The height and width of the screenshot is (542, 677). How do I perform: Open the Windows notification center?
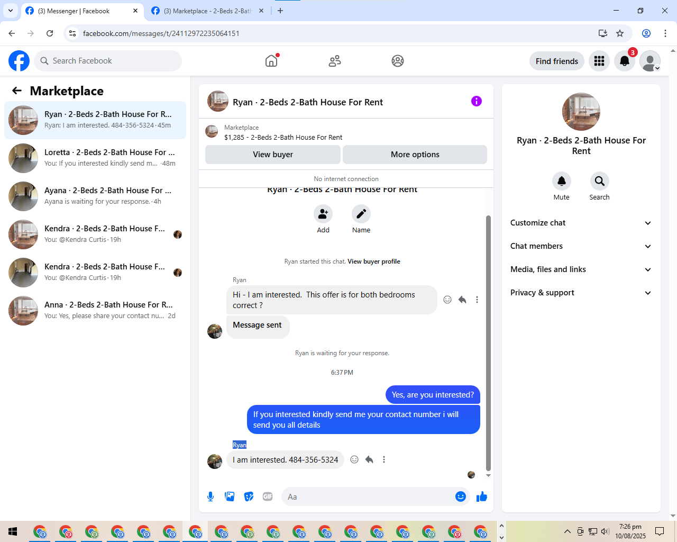pyautogui.click(x=660, y=531)
